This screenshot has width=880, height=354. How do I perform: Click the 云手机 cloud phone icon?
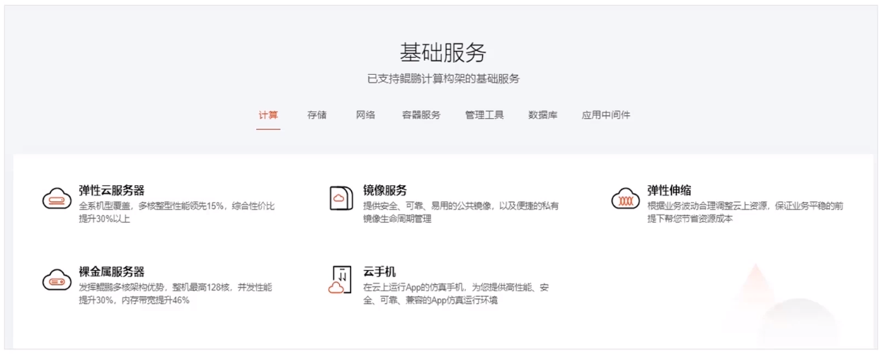point(341,280)
